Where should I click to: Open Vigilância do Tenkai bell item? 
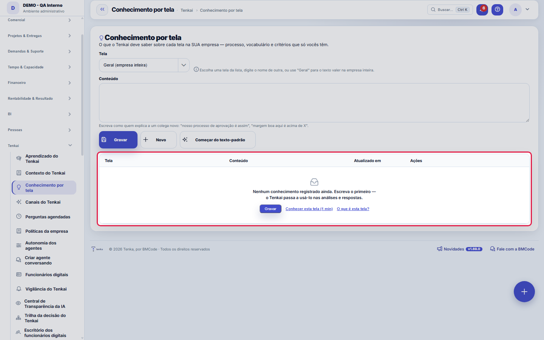tap(44, 289)
